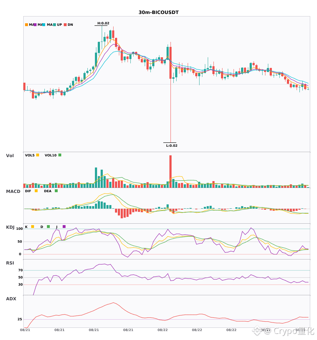
Task: Click the VOL10 legend text
Action: coord(51,155)
